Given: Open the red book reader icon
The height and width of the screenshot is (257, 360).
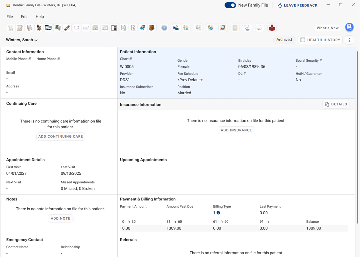Looking at the screenshot, I should (272, 28).
